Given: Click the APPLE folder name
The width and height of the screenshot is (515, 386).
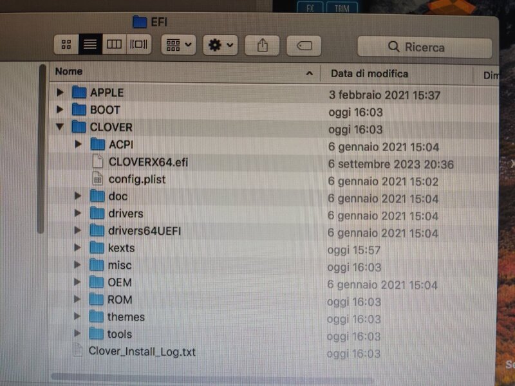Looking at the screenshot, I should [107, 93].
